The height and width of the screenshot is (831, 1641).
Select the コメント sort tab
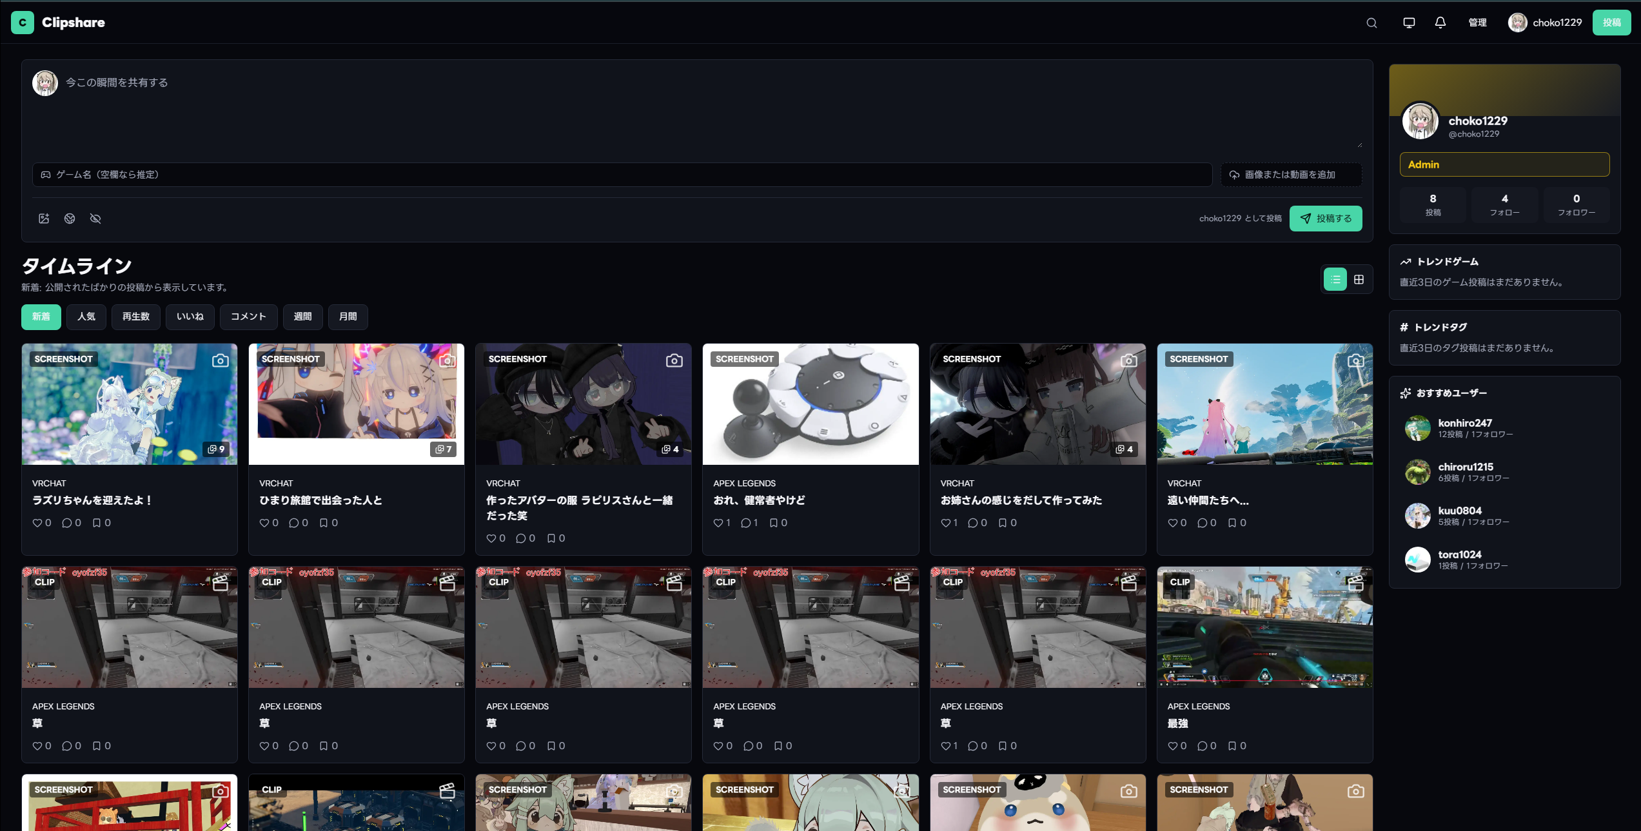click(249, 317)
